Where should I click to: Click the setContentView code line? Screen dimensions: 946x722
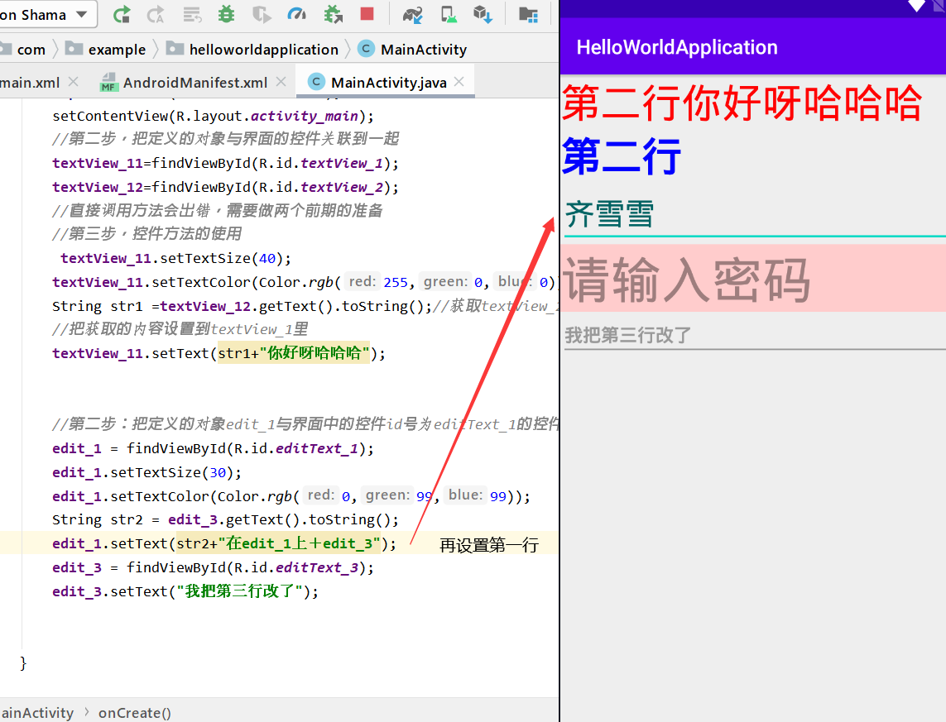(213, 116)
